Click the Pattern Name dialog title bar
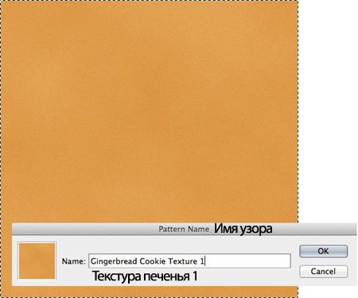This screenshot has height=298, width=358. tap(185, 229)
